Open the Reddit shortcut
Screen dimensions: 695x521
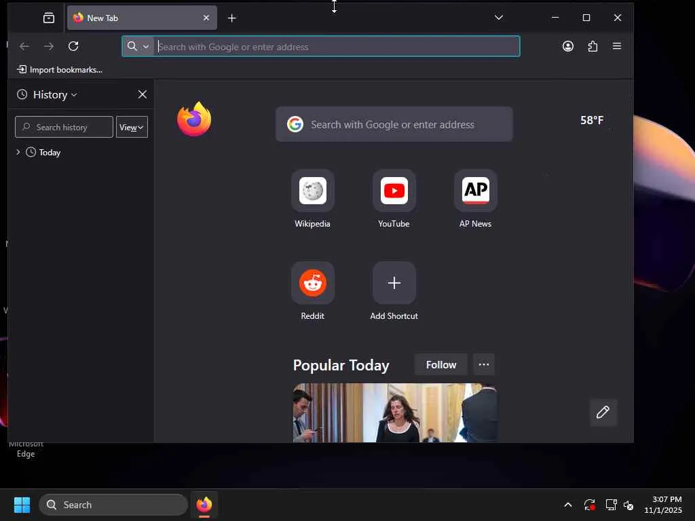pyautogui.click(x=312, y=291)
